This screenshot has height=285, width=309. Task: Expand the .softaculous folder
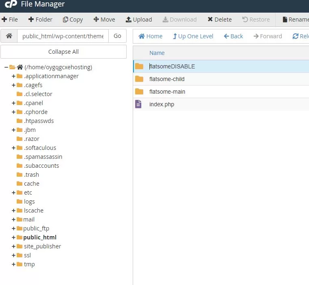[13, 148]
